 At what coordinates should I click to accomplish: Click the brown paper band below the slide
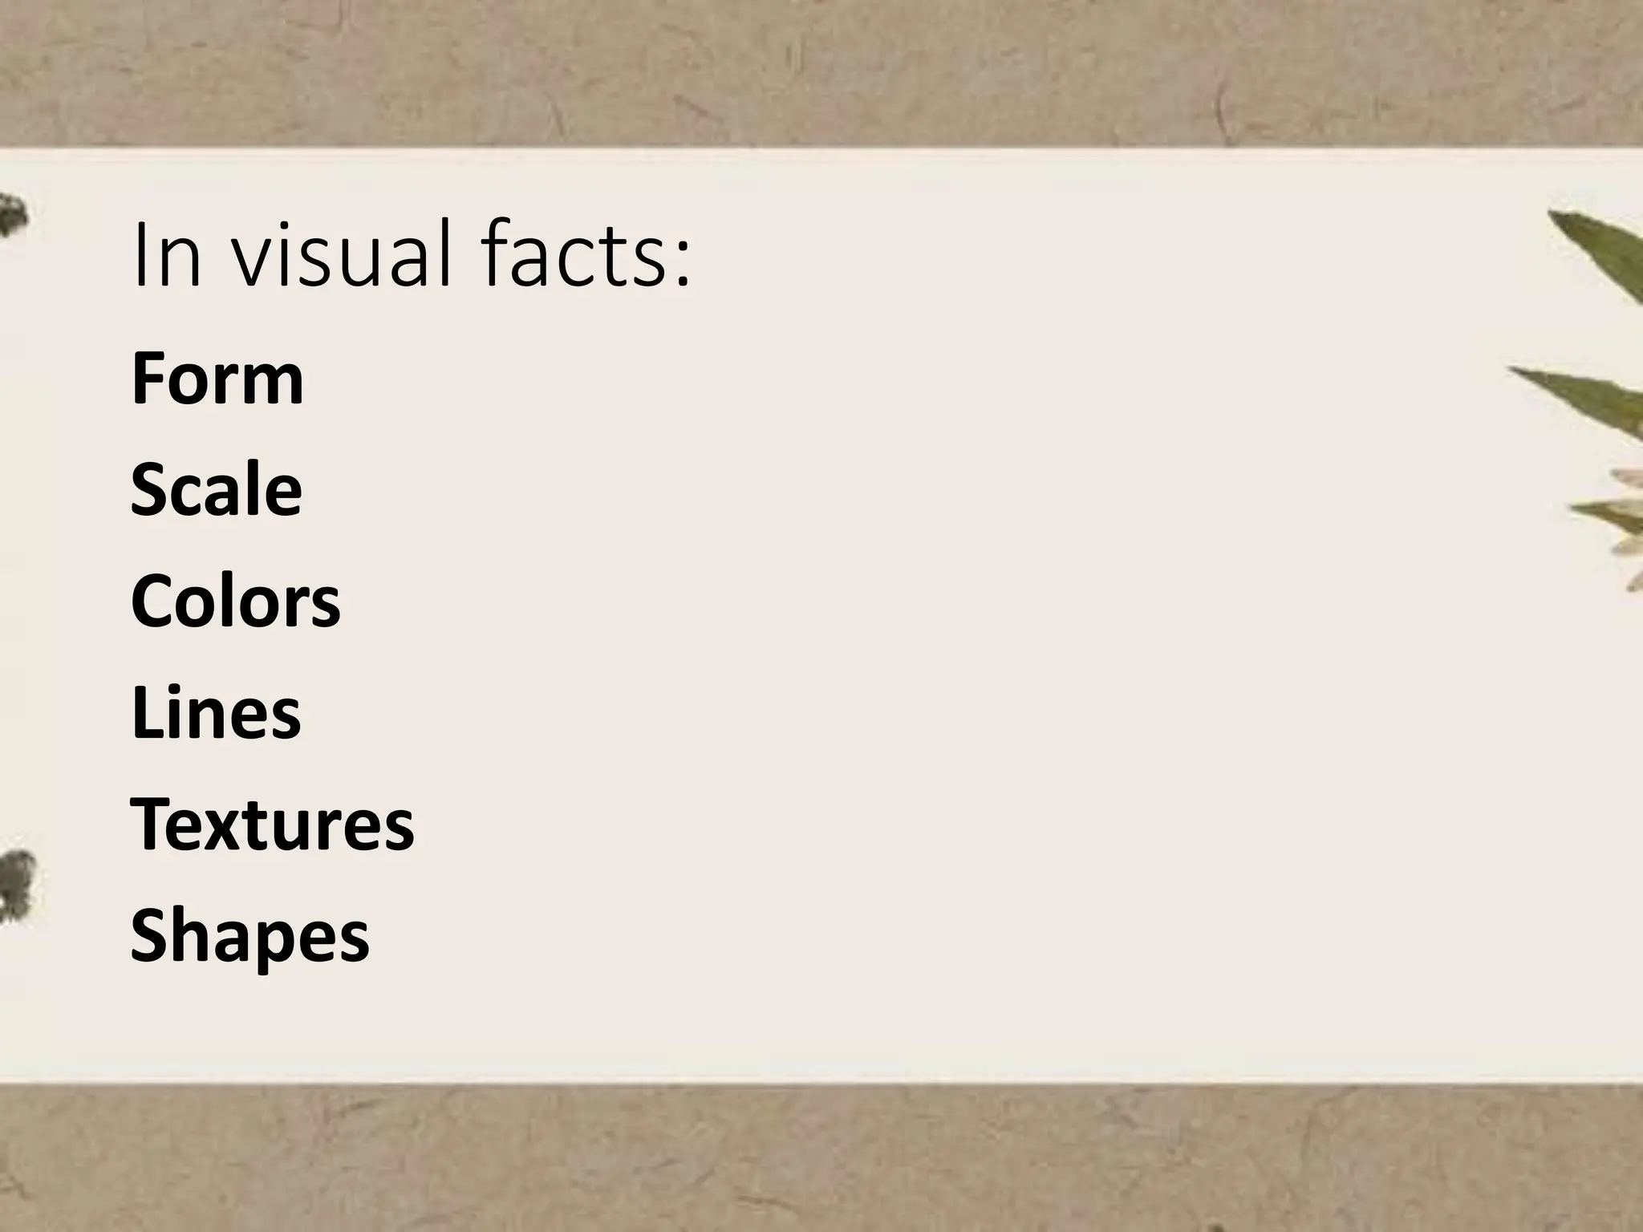(821, 1158)
